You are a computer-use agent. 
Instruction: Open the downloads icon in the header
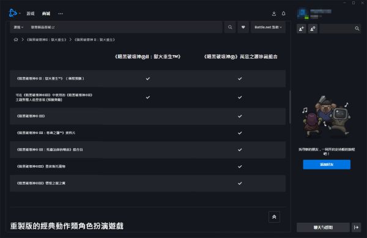click(274, 13)
